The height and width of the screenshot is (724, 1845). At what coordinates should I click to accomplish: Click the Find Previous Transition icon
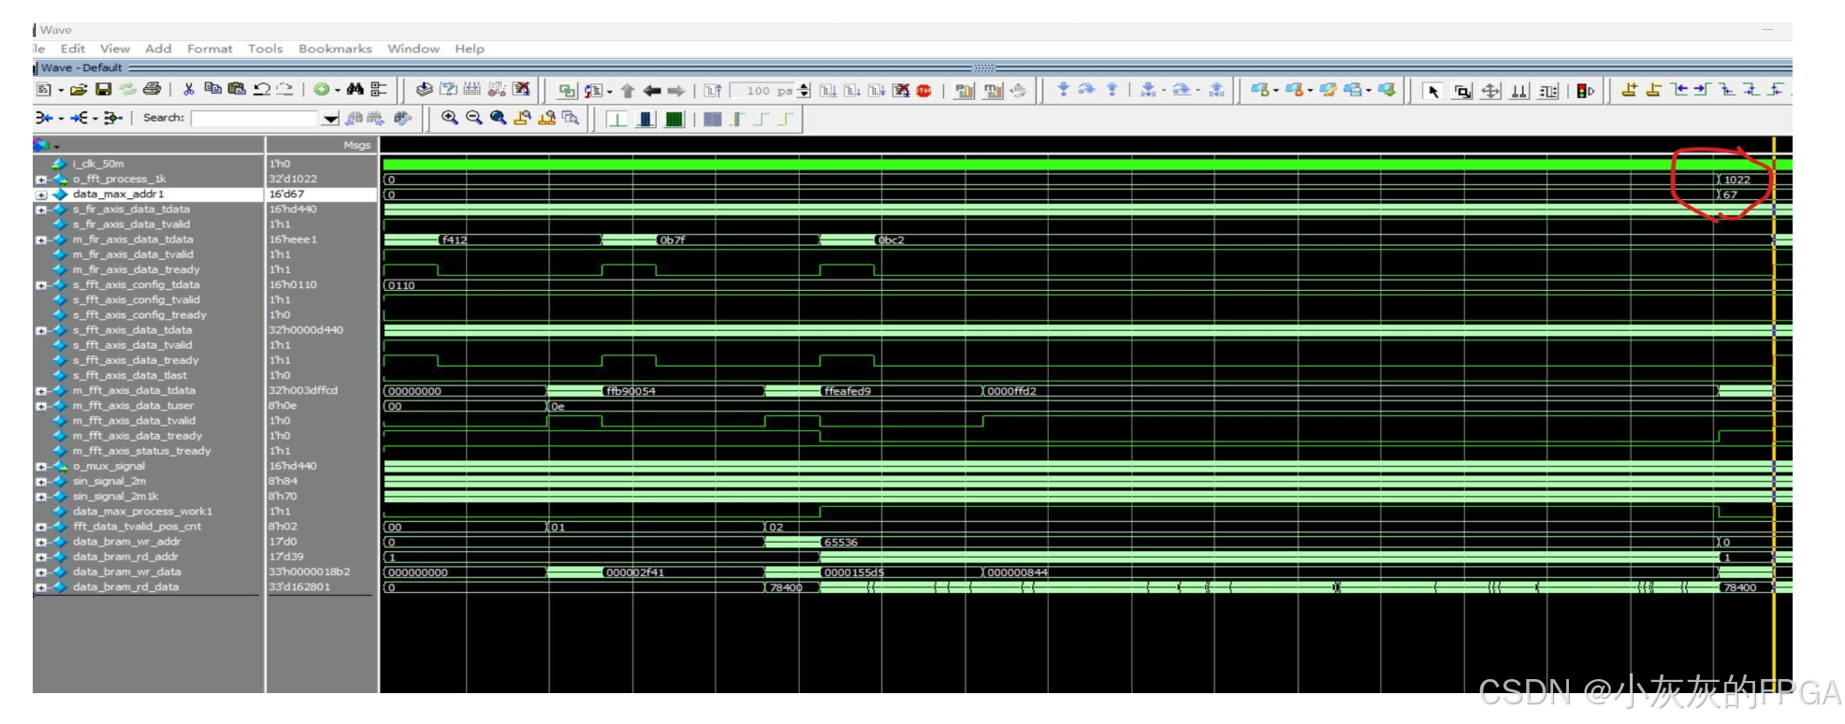pos(1680,90)
